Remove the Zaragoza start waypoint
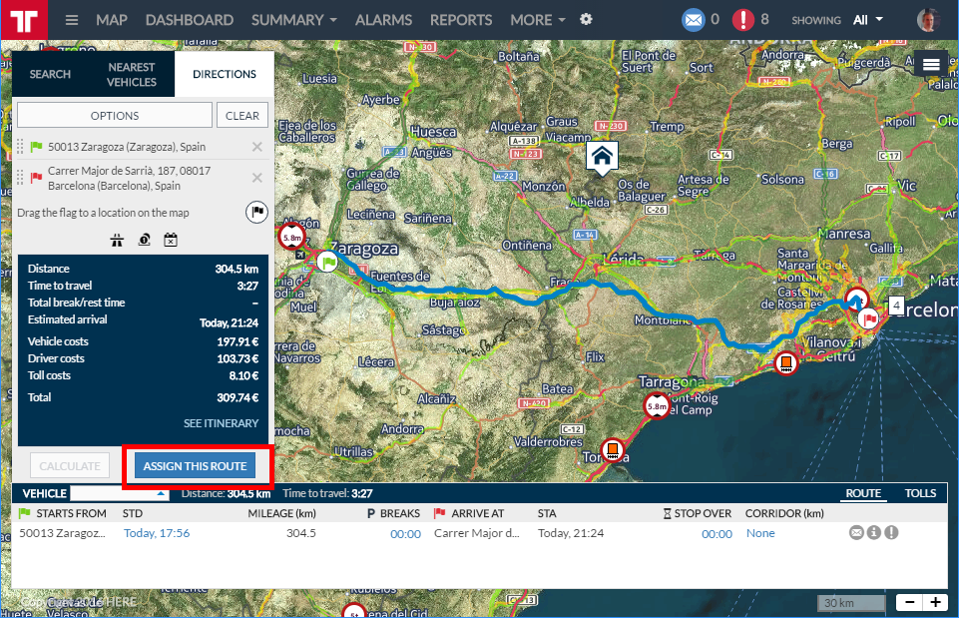This screenshot has width=959, height=618. coord(257,147)
